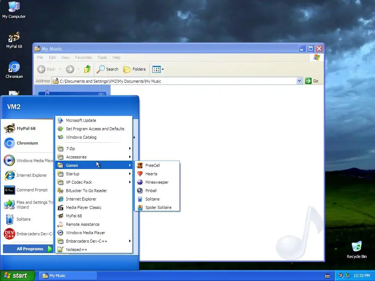Open Command Prompt from Start menu
This screenshot has width=375, height=281.
click(28, 190)
